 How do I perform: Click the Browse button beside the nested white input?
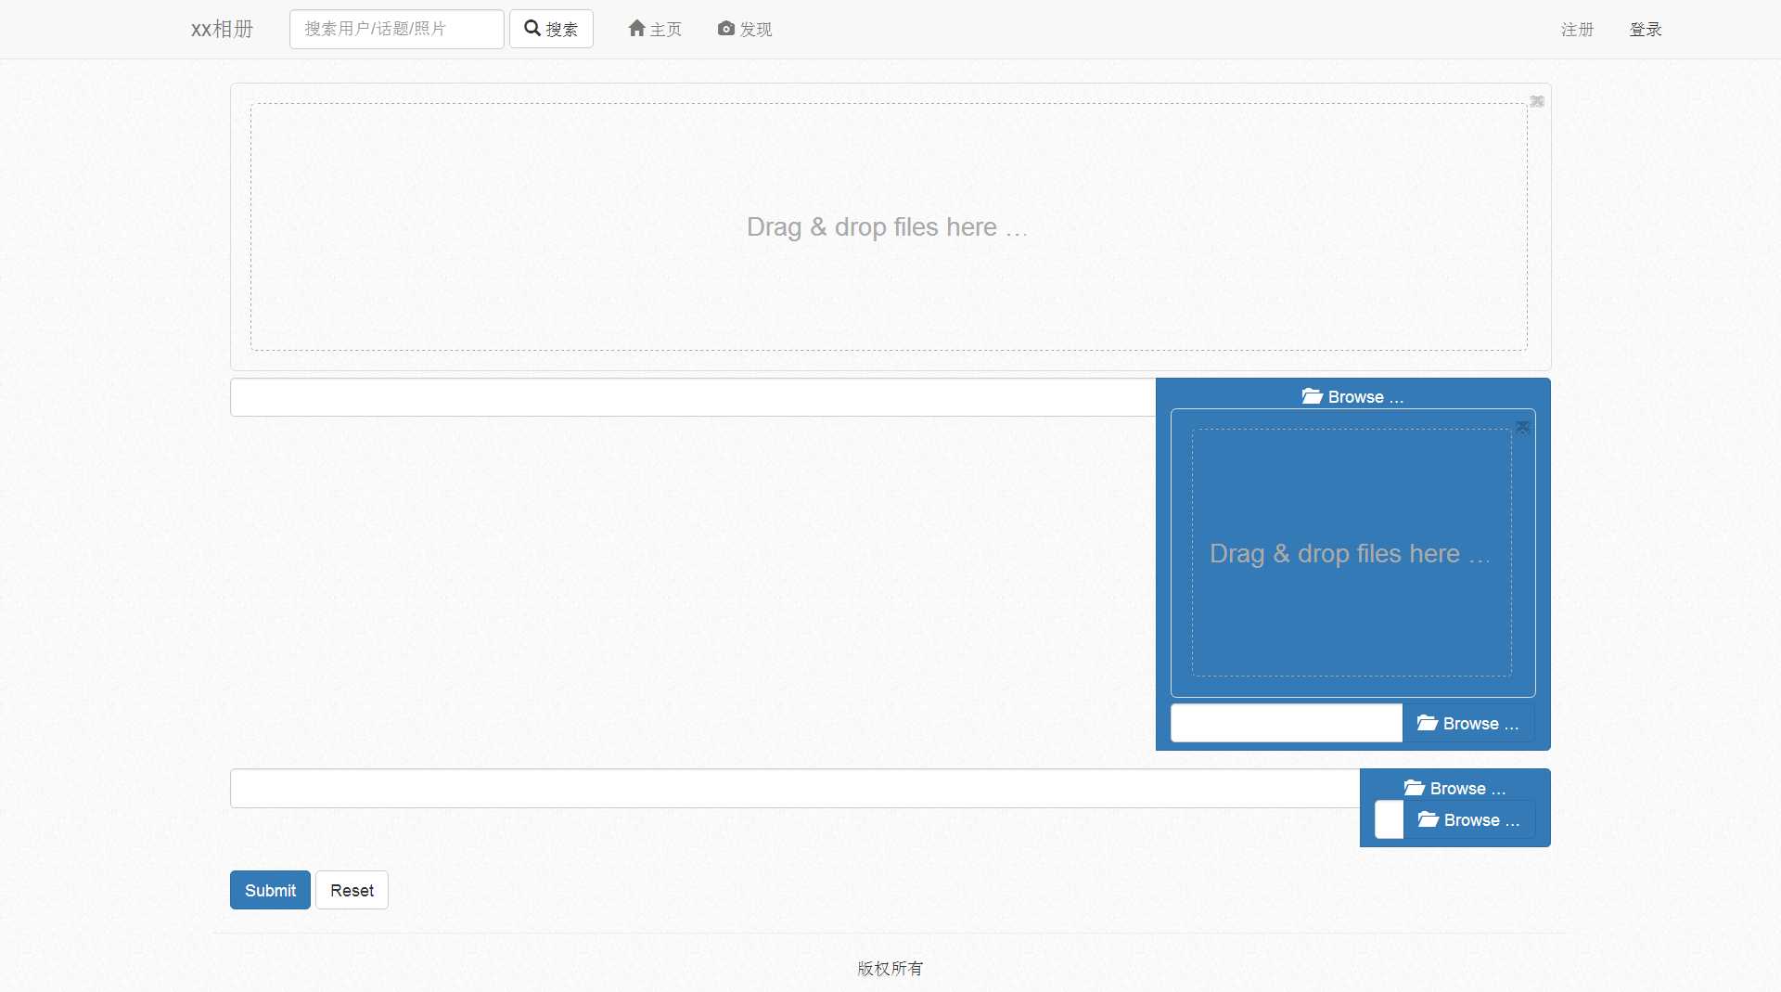(1468, 723)
